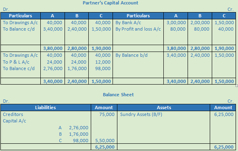Screen dimensions: 238x151
Task: Click Capital C's 98,000 in Balance Sheet
Action: (81, 141)
